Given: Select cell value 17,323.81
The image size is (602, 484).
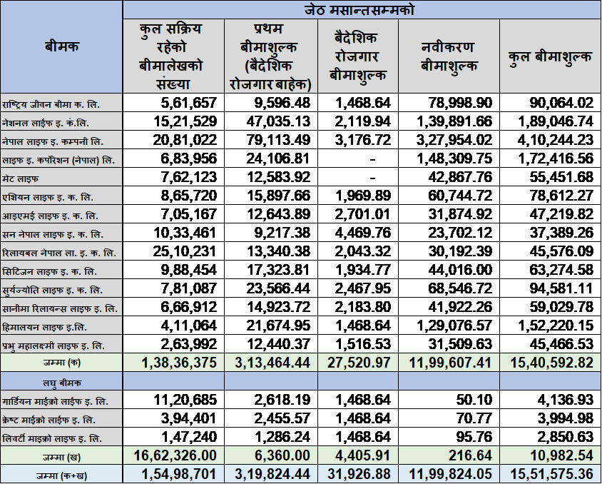Looking at the screenshot, I should click(278, 270).
